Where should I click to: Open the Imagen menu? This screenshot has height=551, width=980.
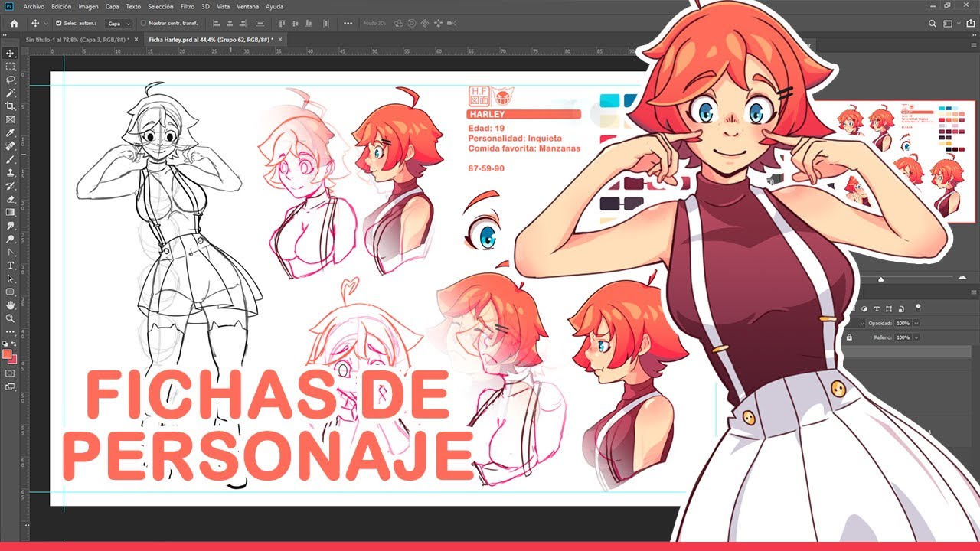click(x=88, y=6)
